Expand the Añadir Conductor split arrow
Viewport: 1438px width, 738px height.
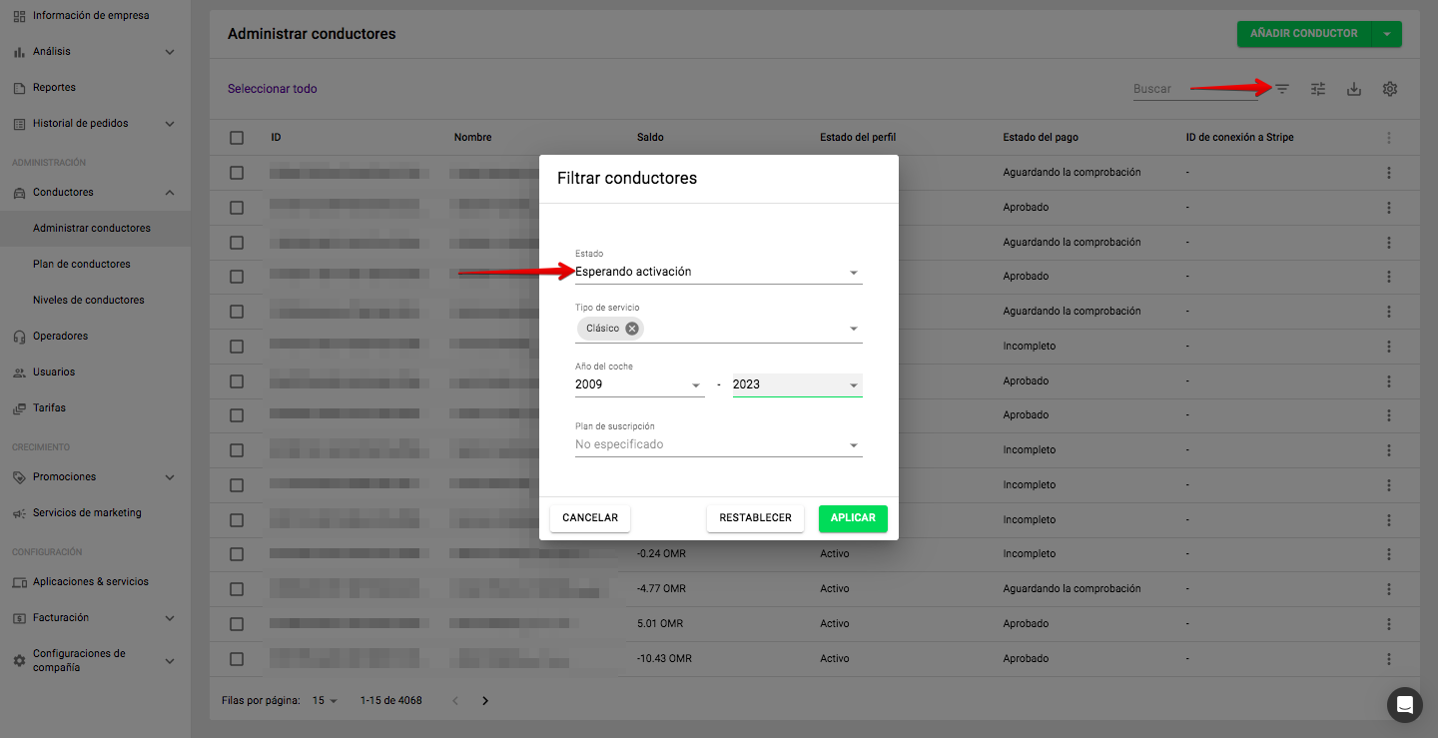click(x=1387, y=34)
